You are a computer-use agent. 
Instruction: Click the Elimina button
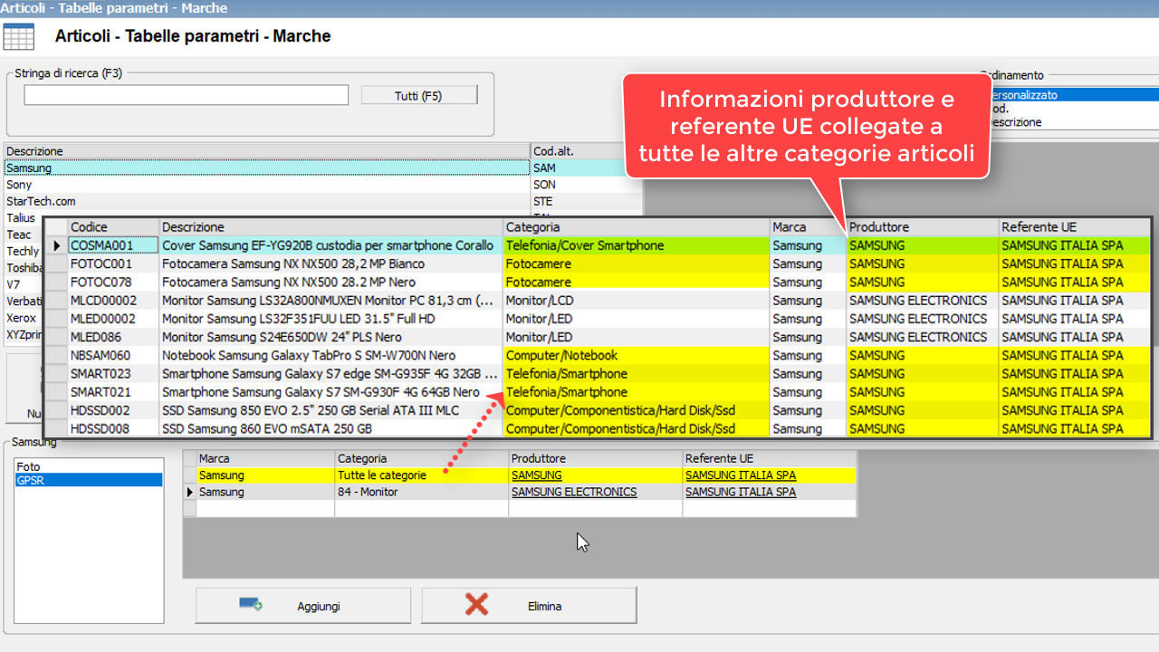pos(529,606)
